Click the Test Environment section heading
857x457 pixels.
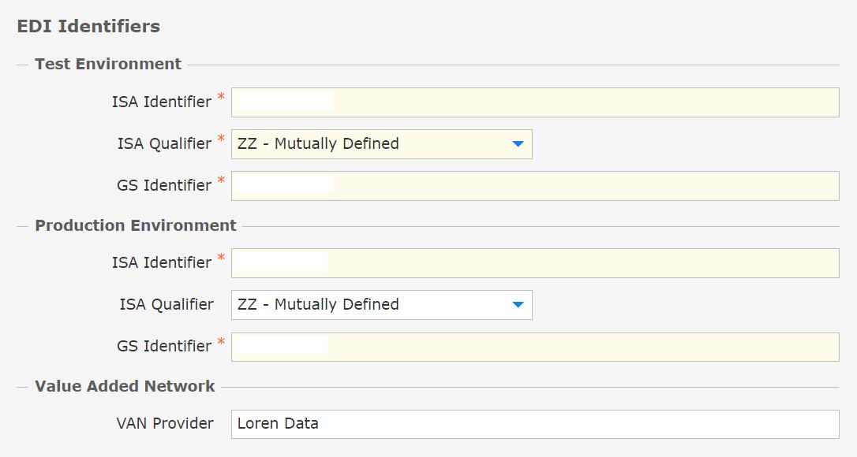(108, 65)
